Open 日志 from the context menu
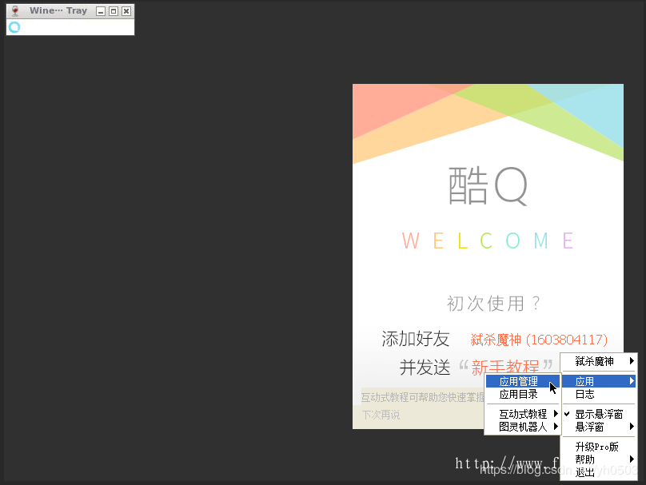The width and height of the screenshot is (646, 485). [584, 395]
